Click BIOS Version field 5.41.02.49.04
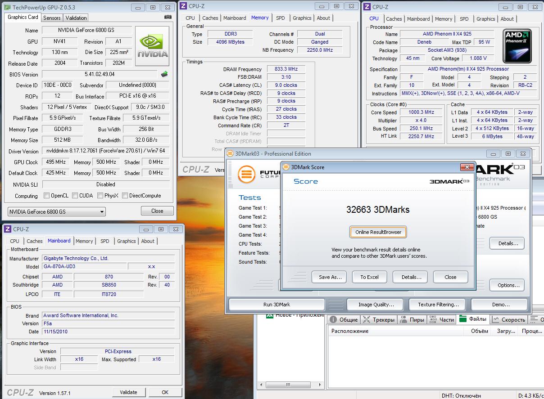Viewport: 544px width, 399px height. point(100,74)
